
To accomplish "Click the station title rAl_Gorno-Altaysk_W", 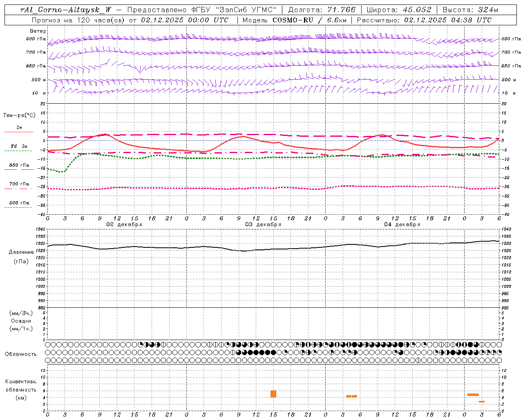I will click(66, 10).
